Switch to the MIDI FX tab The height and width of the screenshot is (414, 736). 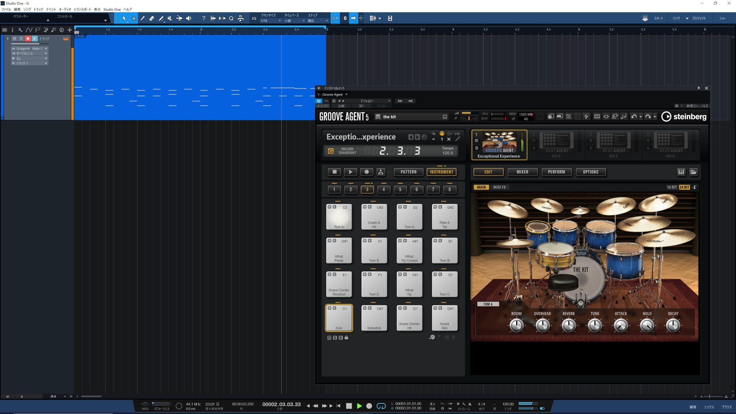pyautogui.click(x=499, y=187)
